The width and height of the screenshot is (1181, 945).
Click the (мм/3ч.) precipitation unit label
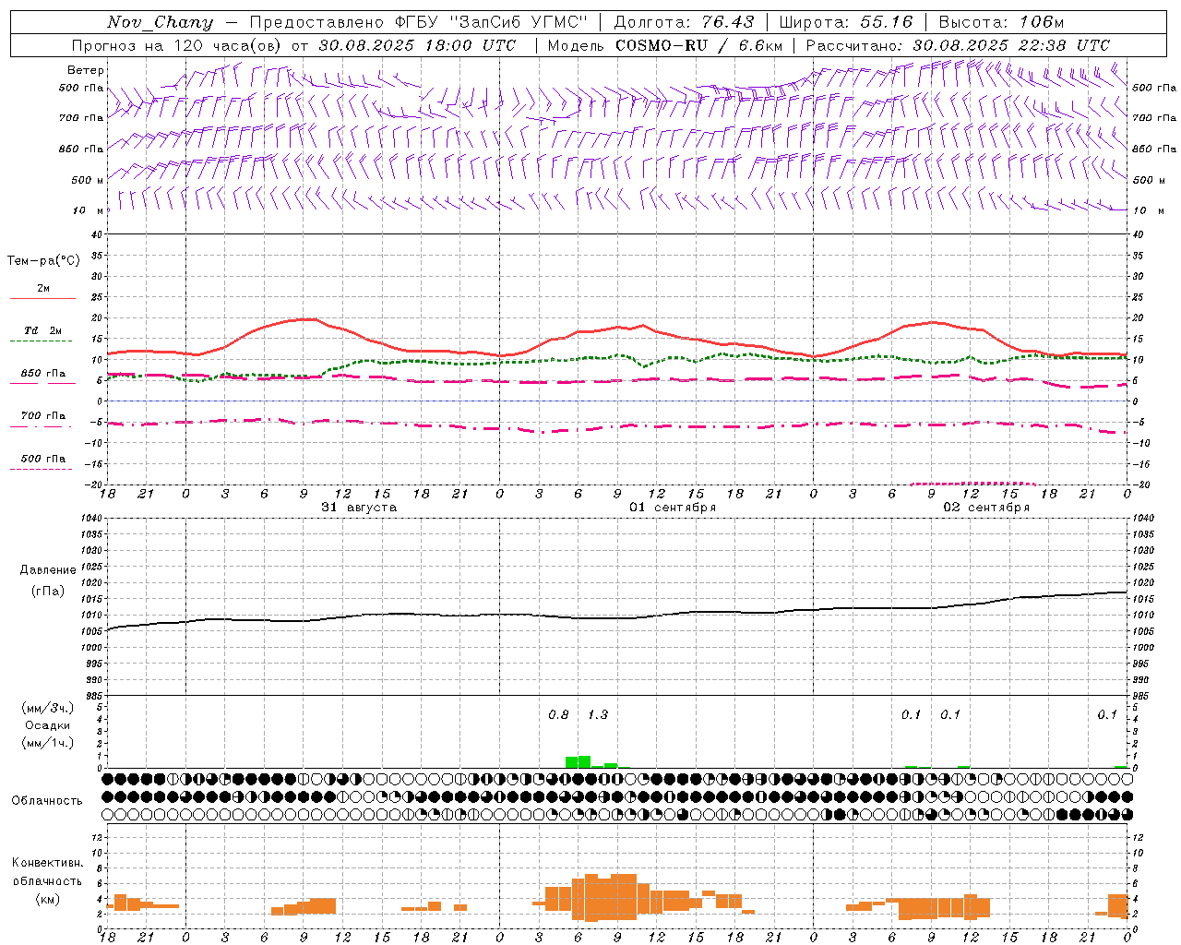(x=47, y=708)
